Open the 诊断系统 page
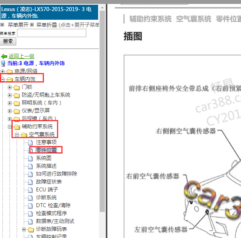Screen dimensions: 241x238 click(46, 197)
